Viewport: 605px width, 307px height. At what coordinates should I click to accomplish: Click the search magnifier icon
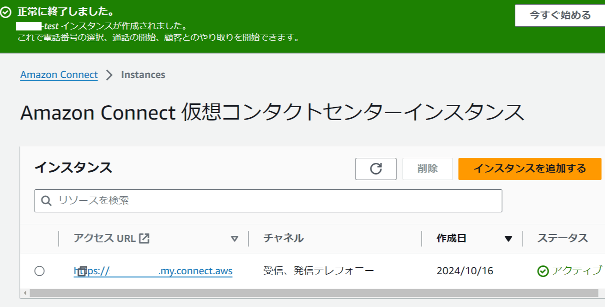(x=46, y=201)
